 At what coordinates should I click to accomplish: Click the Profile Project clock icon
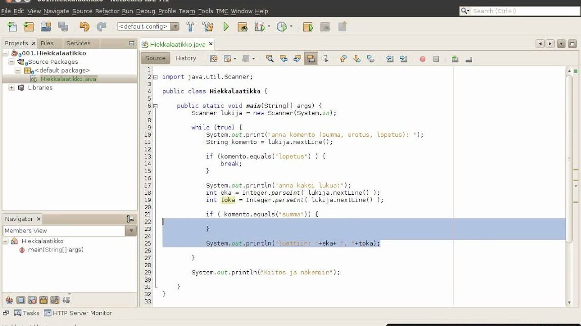[282, 27]
